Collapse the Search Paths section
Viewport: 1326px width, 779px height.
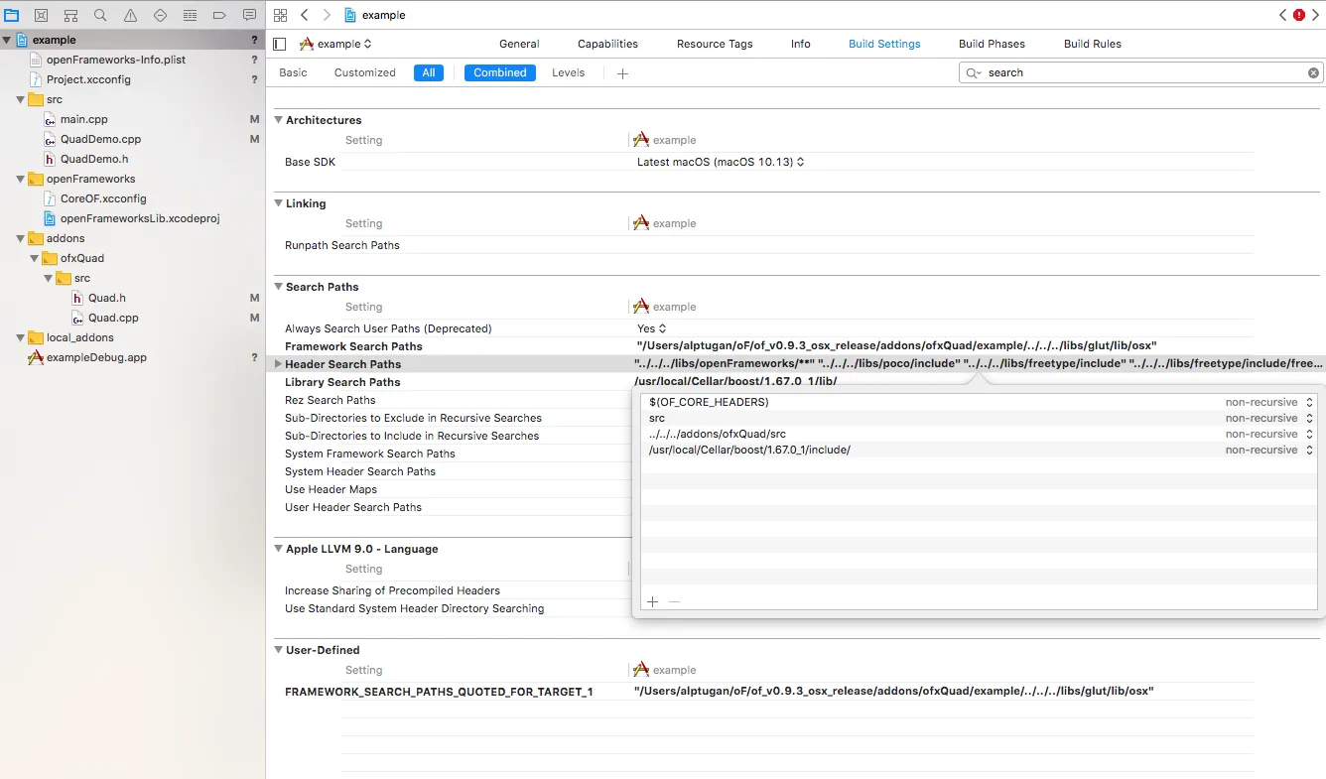coord(279,287)
